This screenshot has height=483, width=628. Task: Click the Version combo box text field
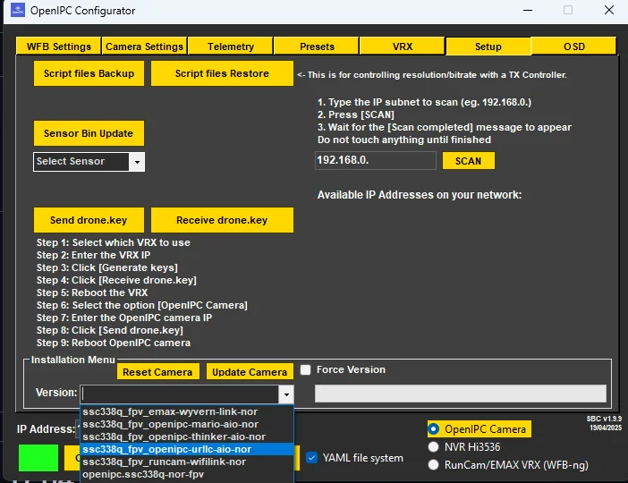click(x=180, y=394)
